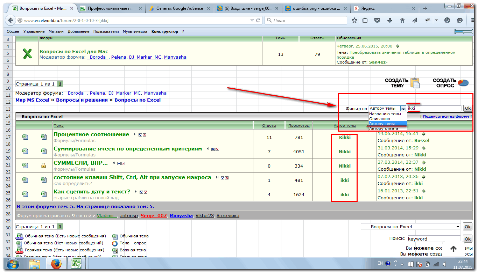478x273 pixels.
Task: Open Windows Explorer folder in the taskbar
Action: pos(35,264)
